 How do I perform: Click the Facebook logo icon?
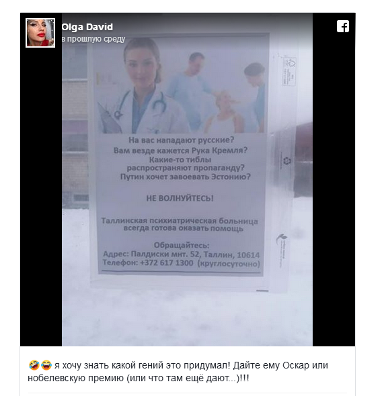coord(343,26)
